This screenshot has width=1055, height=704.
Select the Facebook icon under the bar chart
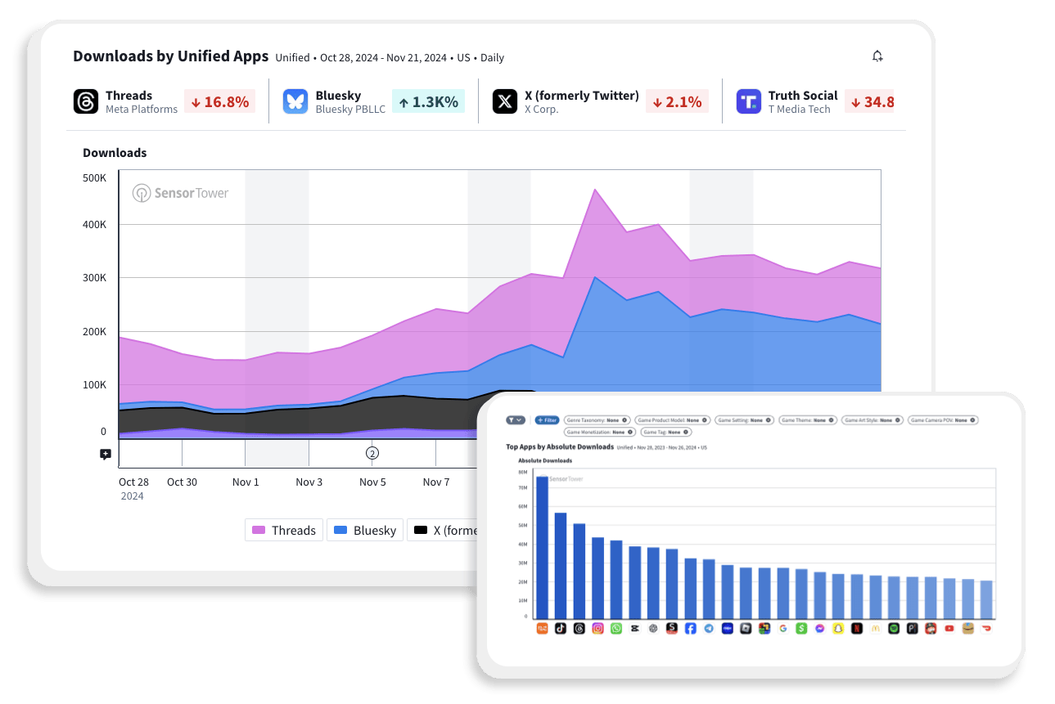[x=691, y=629]
